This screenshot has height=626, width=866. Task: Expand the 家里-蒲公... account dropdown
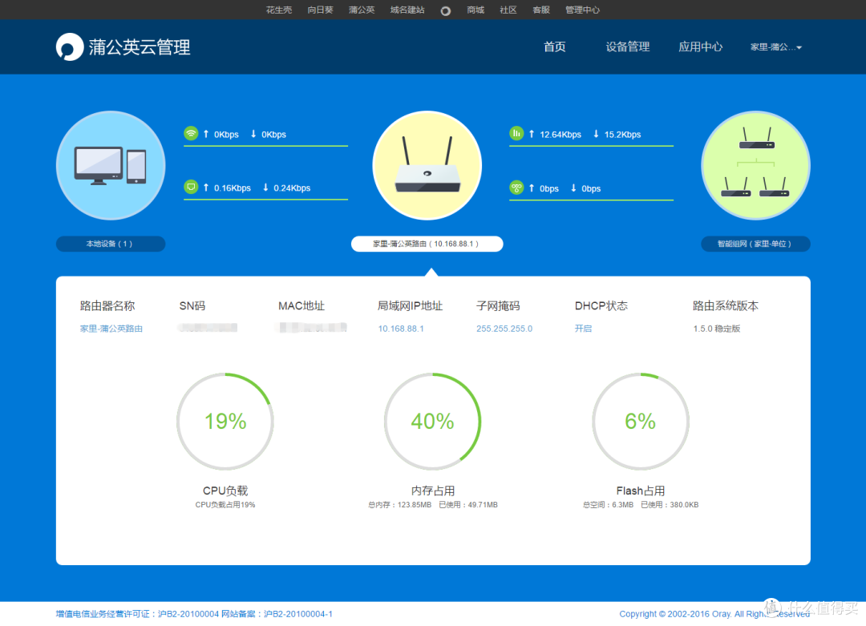point(776,47)
